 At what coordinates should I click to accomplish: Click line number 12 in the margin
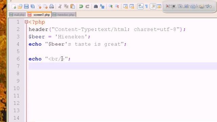coord(17,103)
